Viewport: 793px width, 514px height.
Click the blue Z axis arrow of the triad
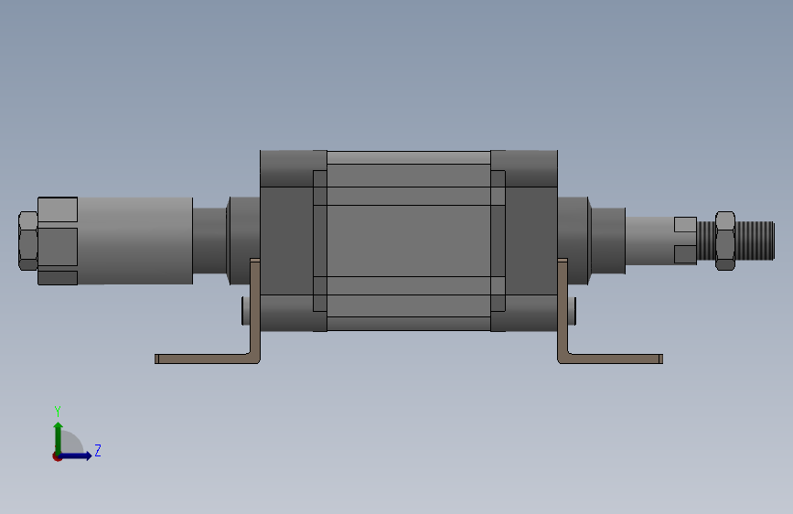point(76,455)
